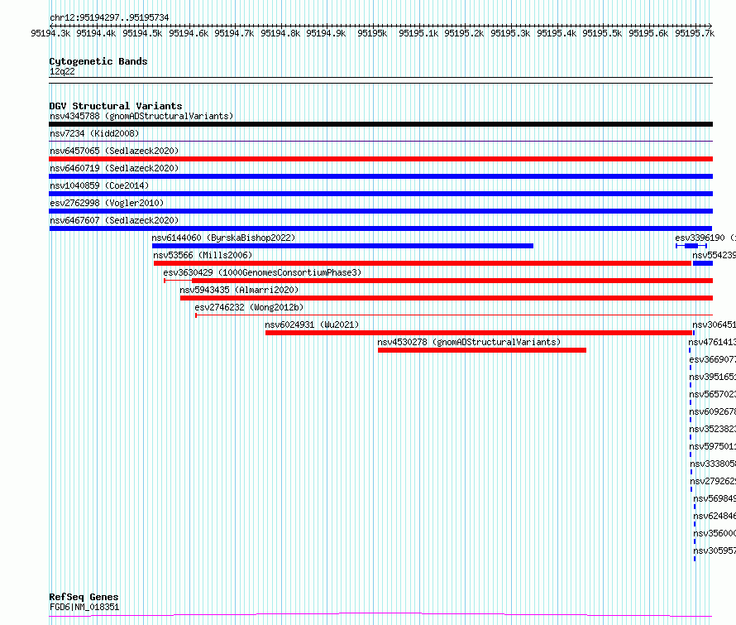Click the 95194.5k ruler label
This screenshot has width=736, height=625.
142,33
